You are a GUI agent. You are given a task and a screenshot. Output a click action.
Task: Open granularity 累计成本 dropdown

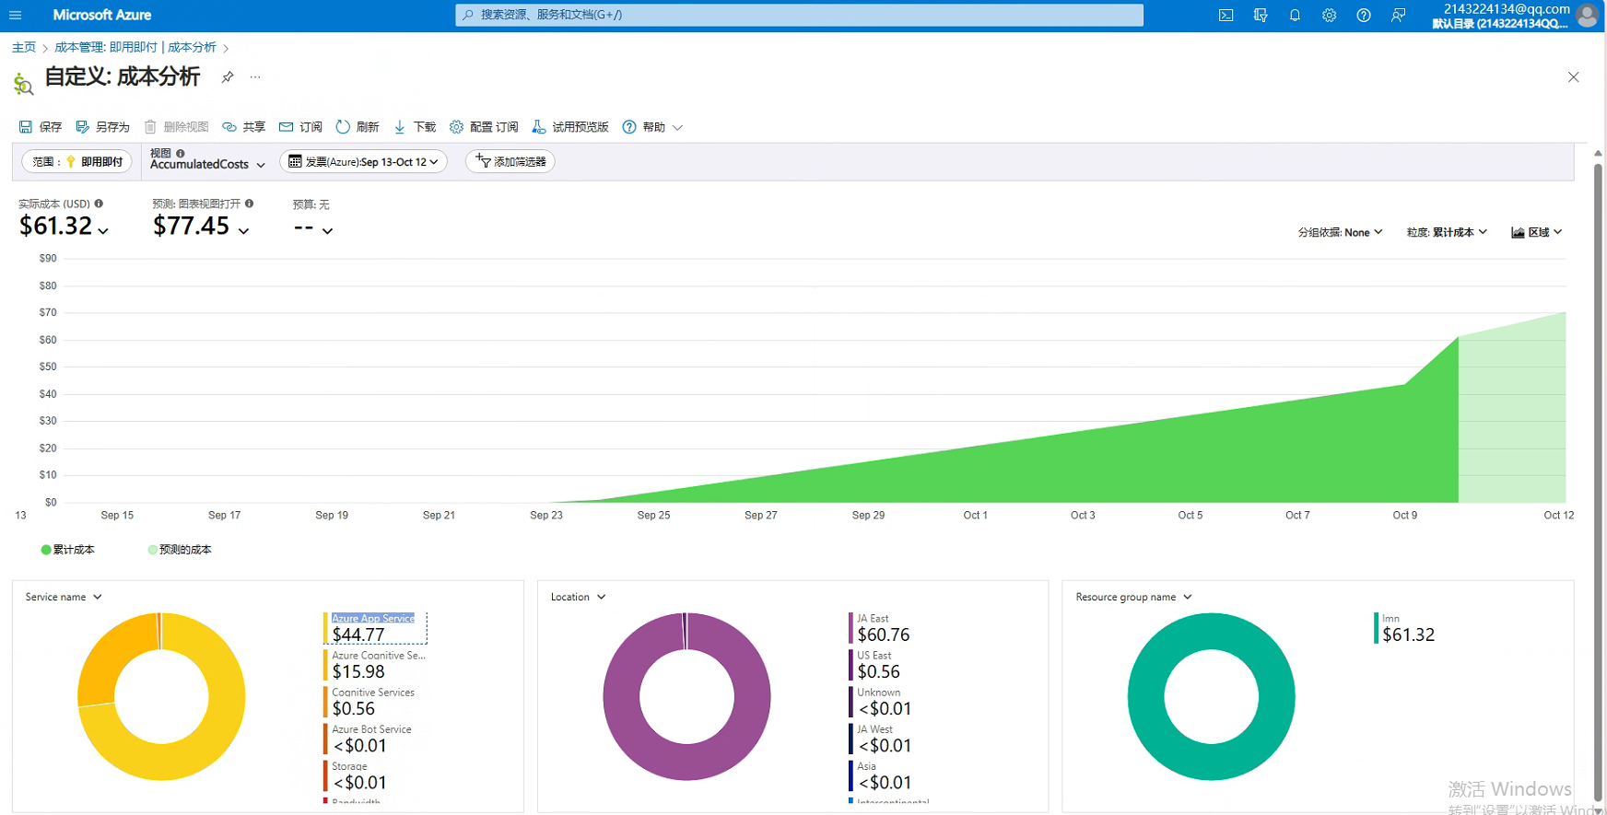tap(1447, 232)
